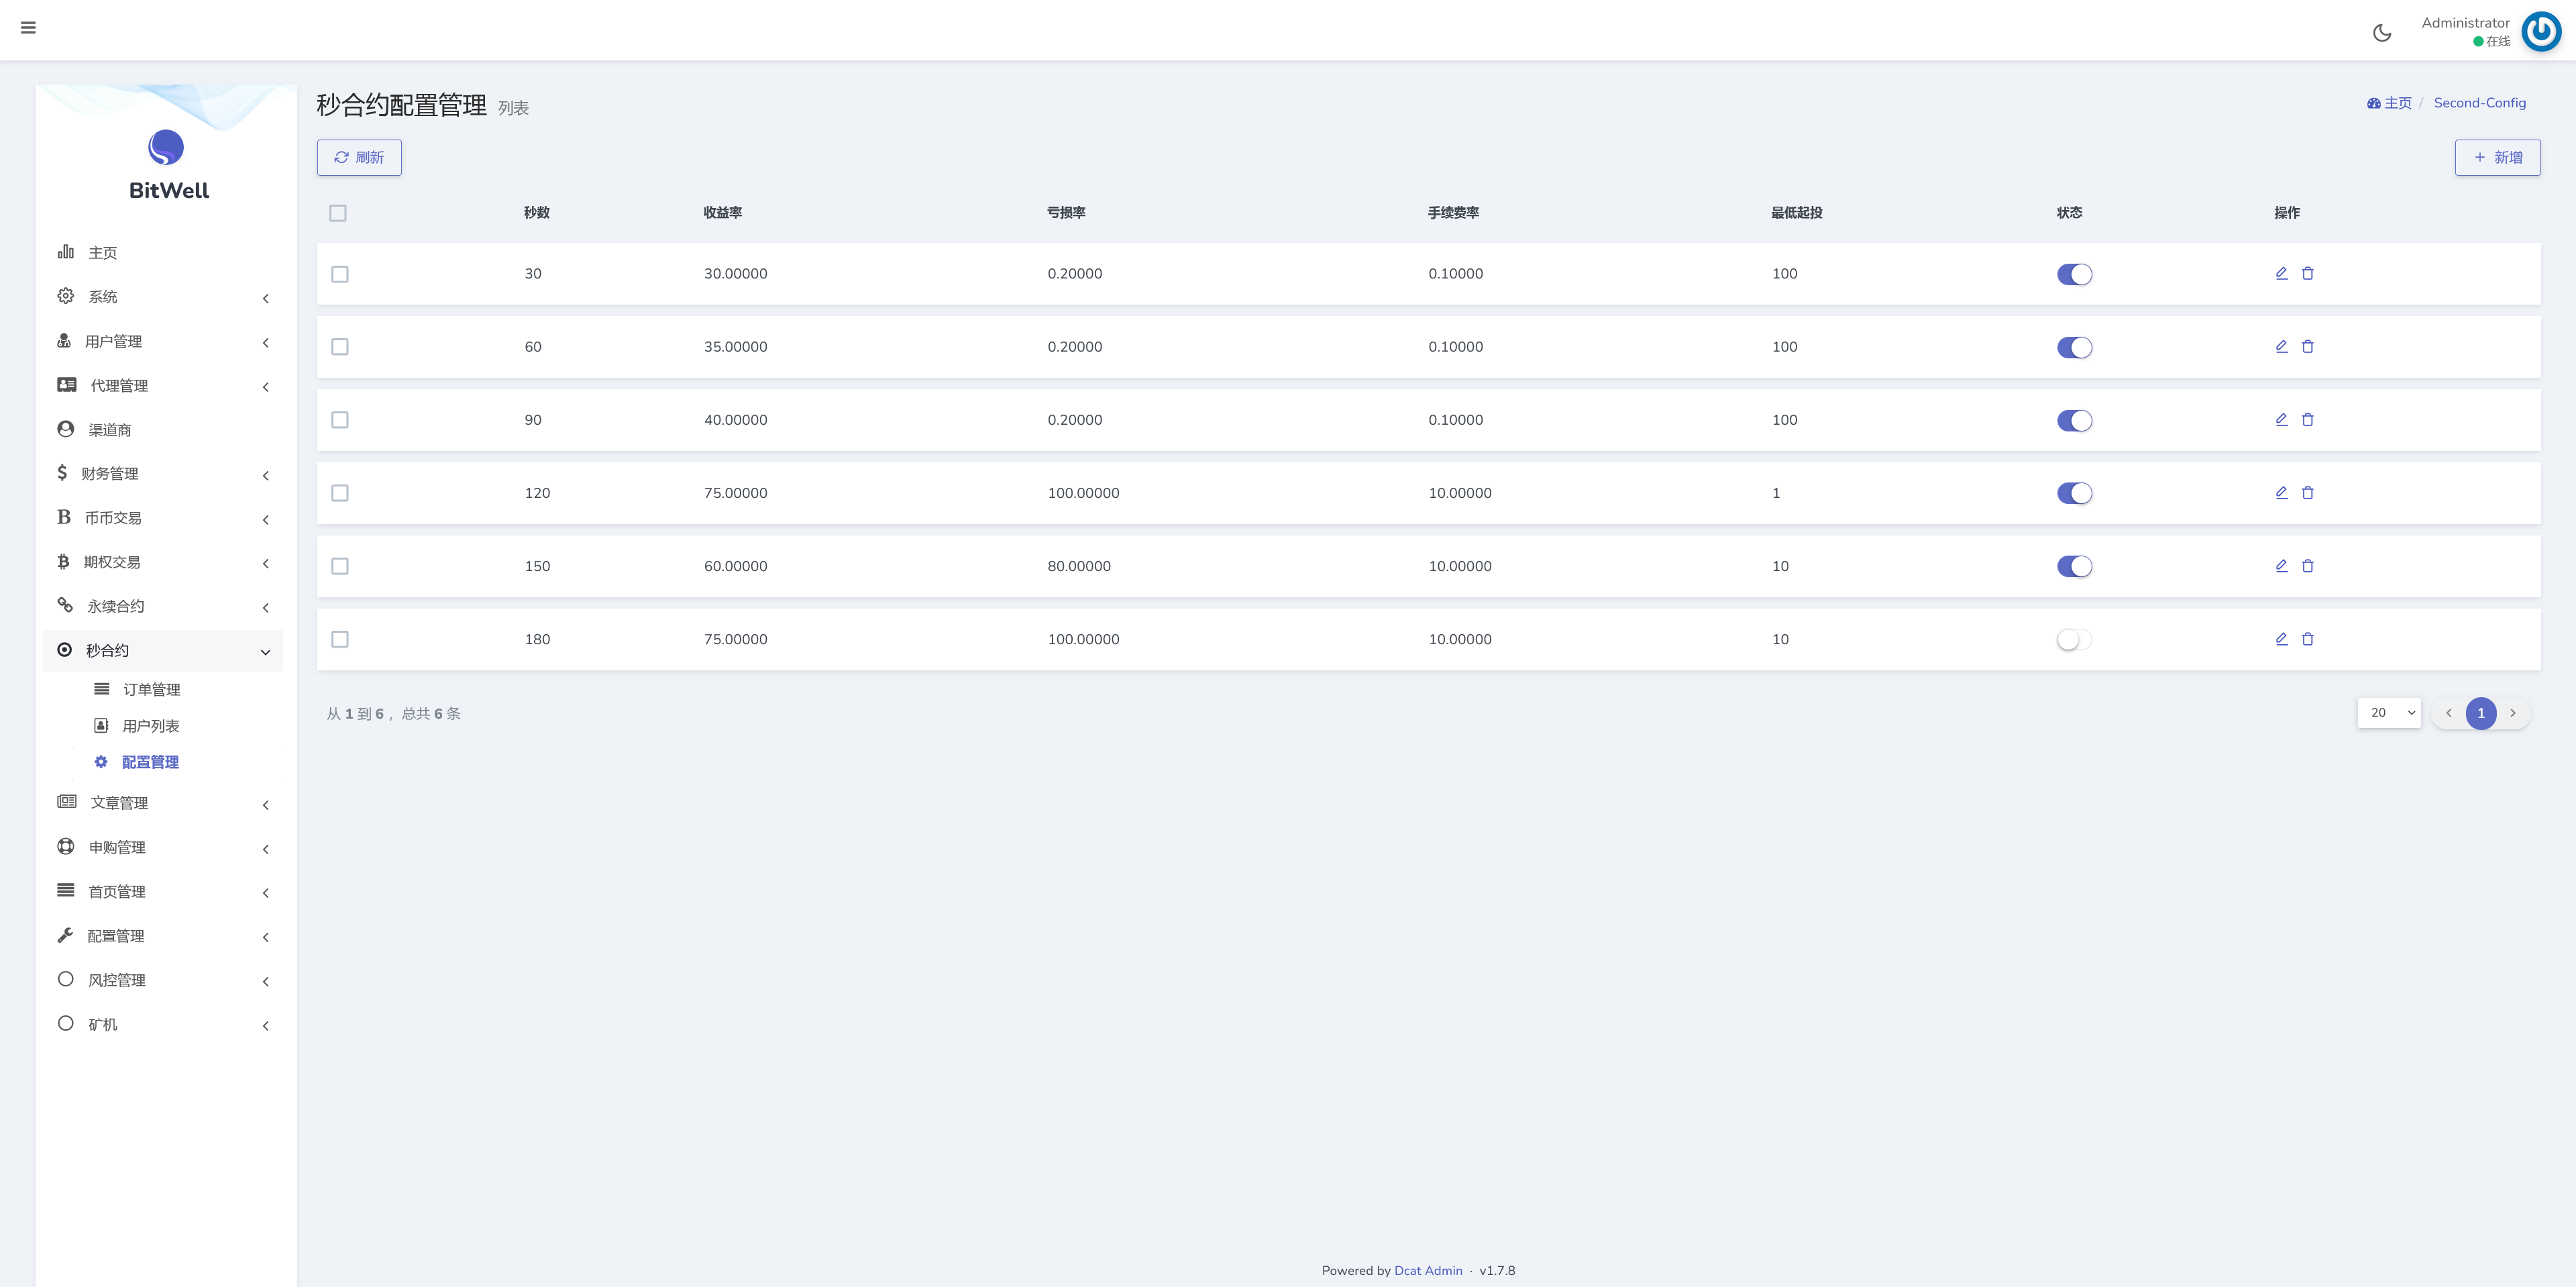Tick checkbox for the 90 seconds row
Viewport: 2576px width, 1287px height.
click(340, 420)
